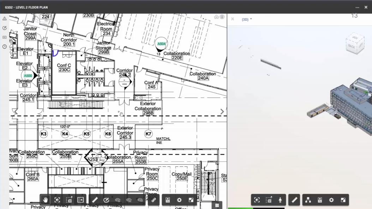Click the Conf A 245 room label
The image size is (372, 209).
point(151,85)
